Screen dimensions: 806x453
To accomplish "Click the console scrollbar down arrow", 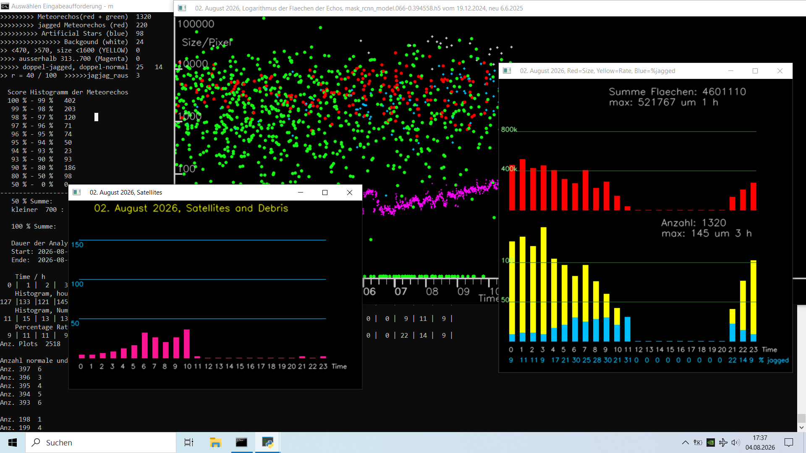I will (801, 427).
